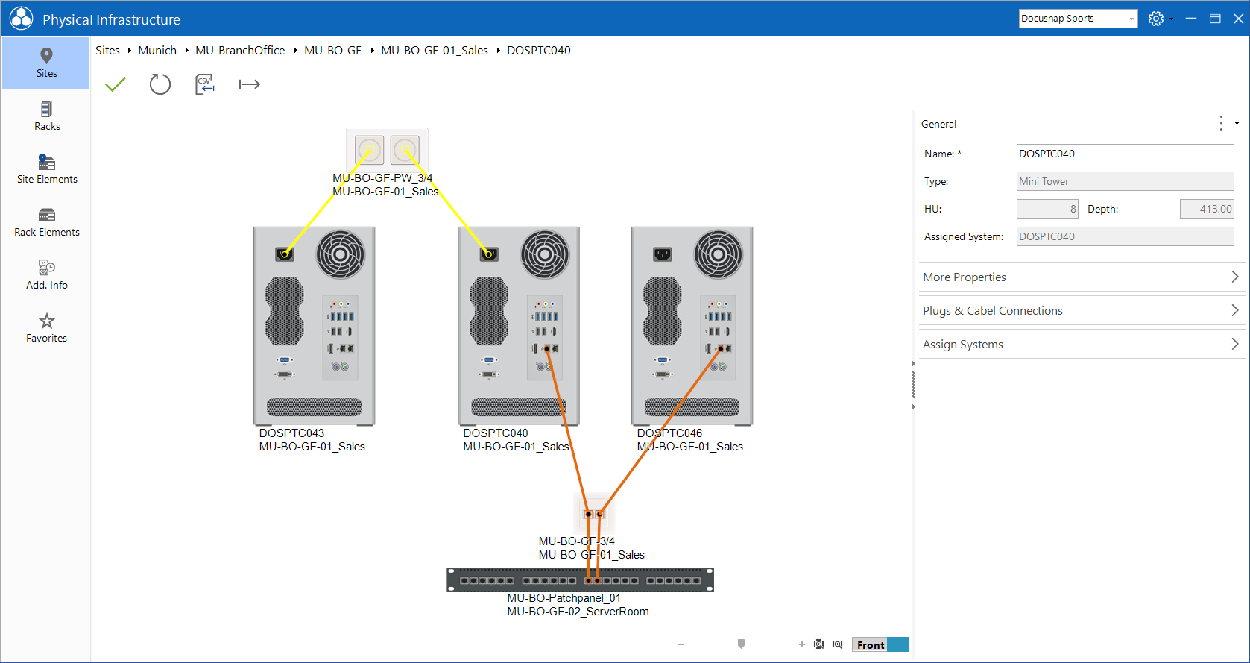Select the DOSPTC040 tower computer
This screenshot has height=663, width=1250.
(518, 326)
